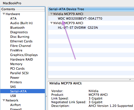134x110 pixels.
Task: Select first NVidia MCP79 AHCI controller row
Action: (x=91, y=14)
